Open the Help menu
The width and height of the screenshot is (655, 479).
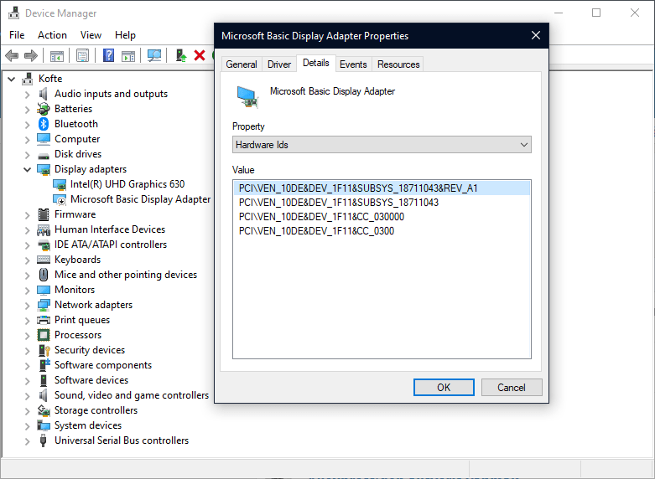pyautogui.click(x=125, y=35)
